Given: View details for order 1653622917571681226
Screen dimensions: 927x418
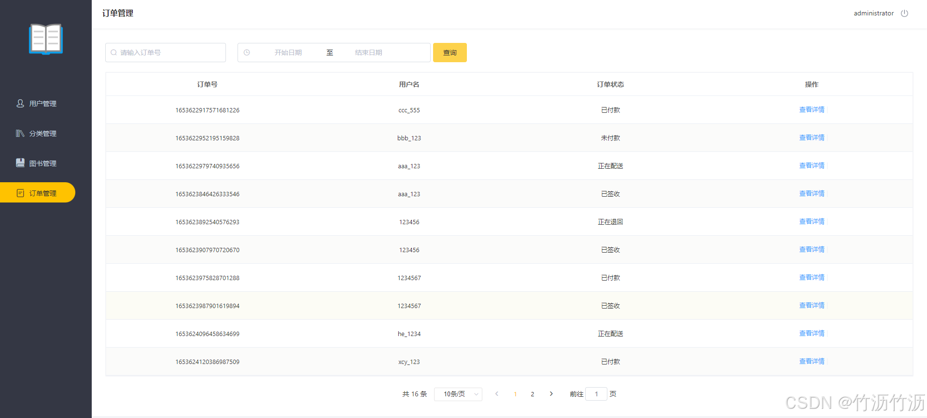Looking at the screenshot, I should pyautogui.click(x=812, y=110).
